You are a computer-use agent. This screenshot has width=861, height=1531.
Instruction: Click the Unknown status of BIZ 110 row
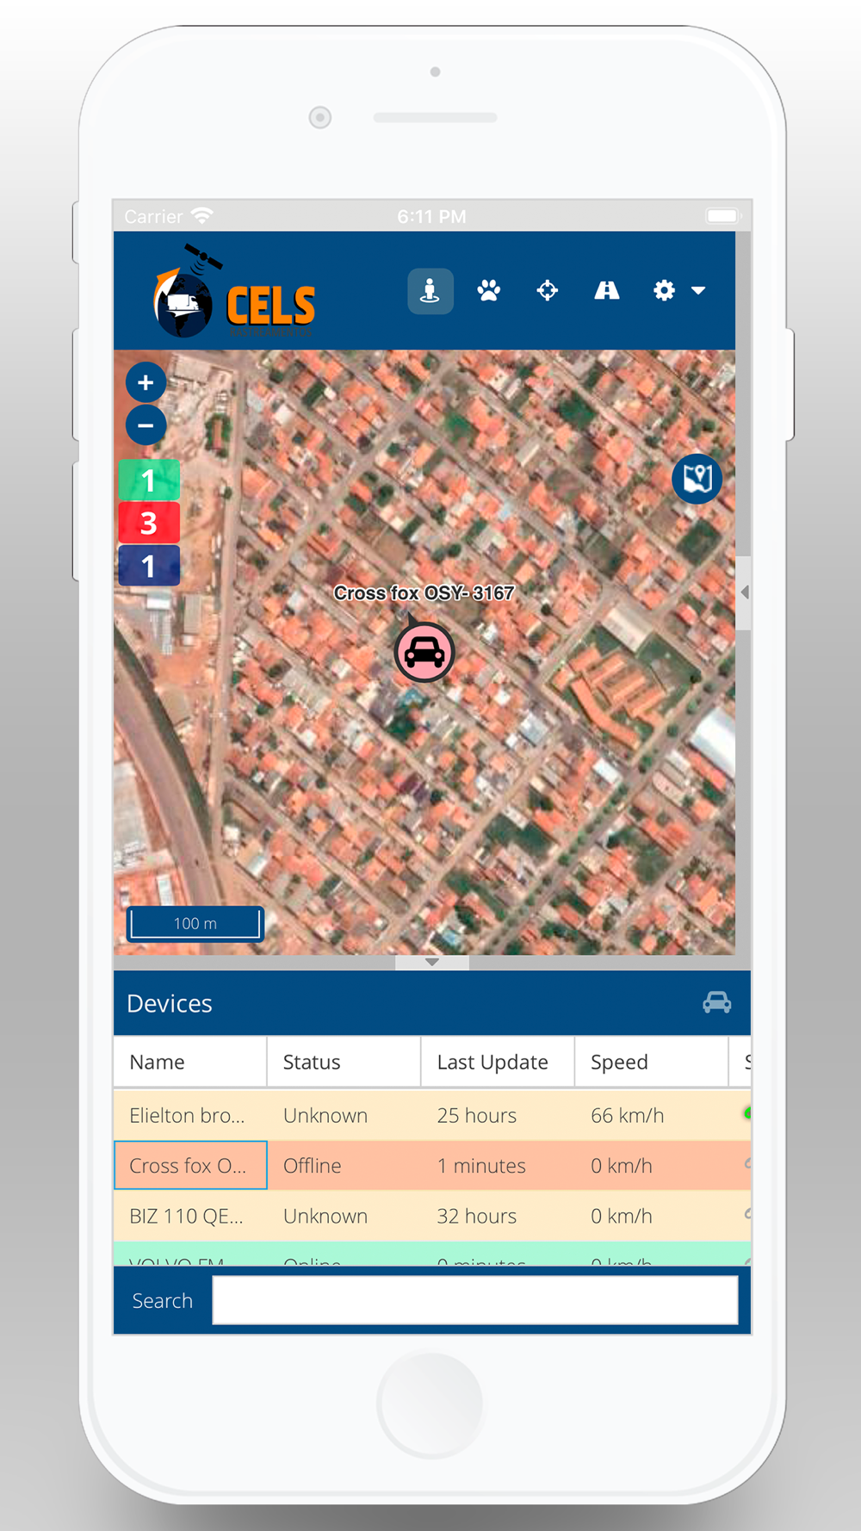click(x=344, y=1216)
